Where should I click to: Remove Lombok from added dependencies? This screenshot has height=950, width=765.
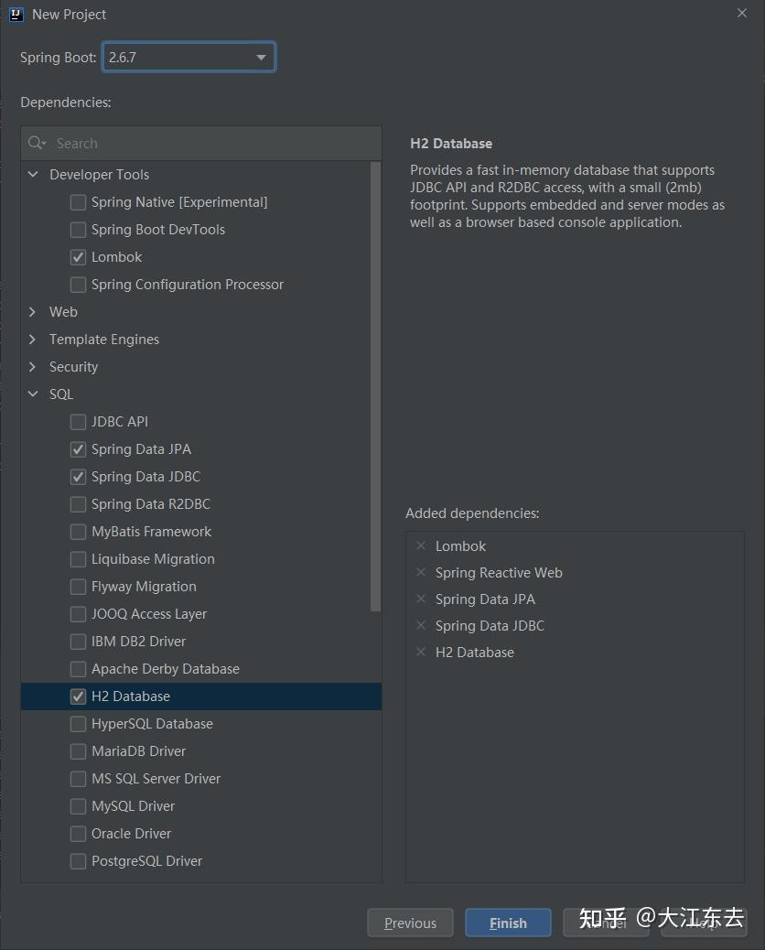421,545
